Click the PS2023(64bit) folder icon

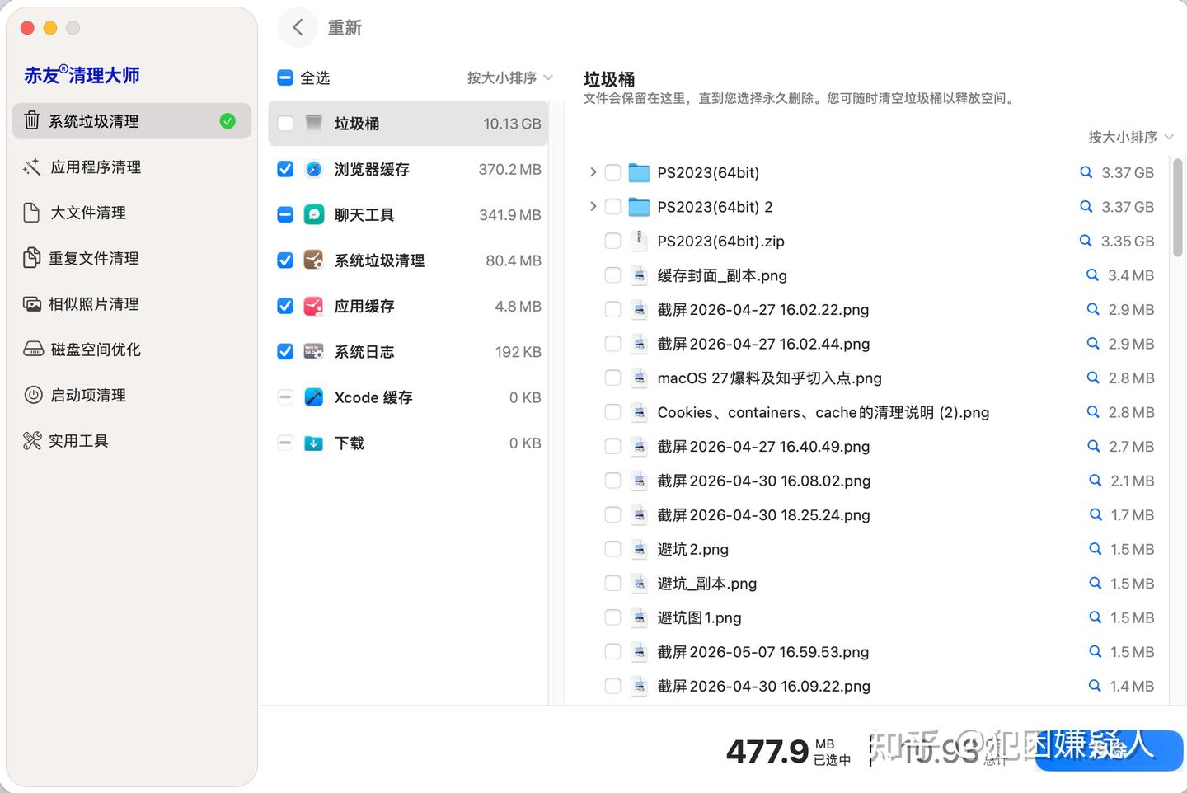click(x=639, y=172)
